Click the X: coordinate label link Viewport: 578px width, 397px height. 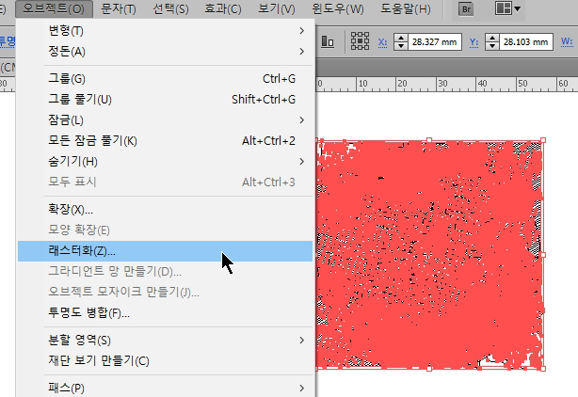pos(382,42)
